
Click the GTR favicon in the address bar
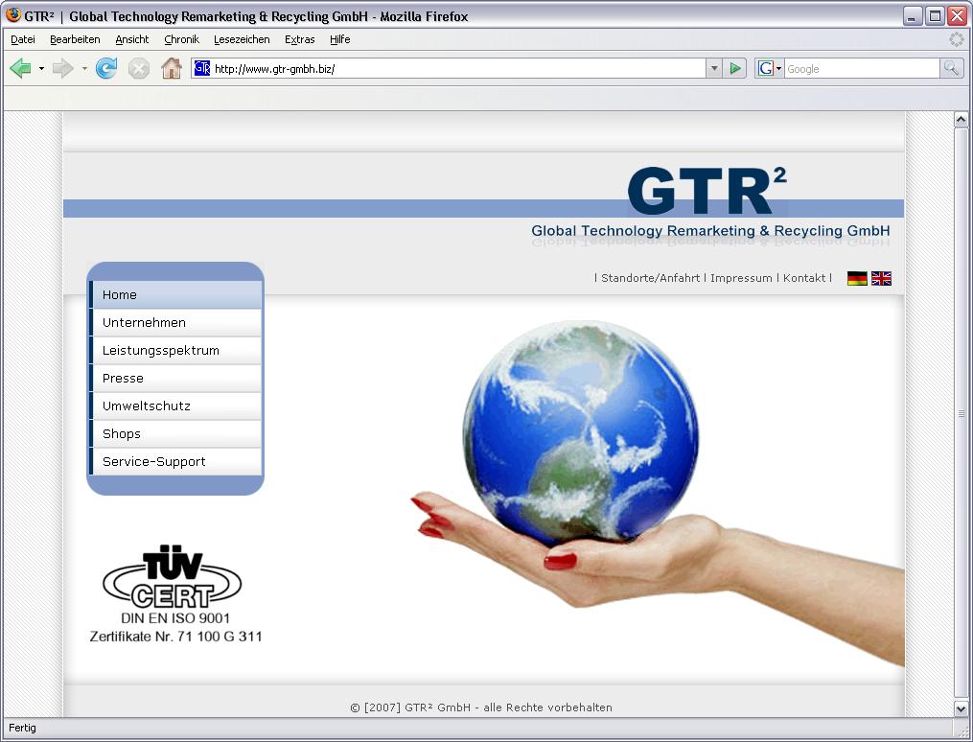coord(201,68)
